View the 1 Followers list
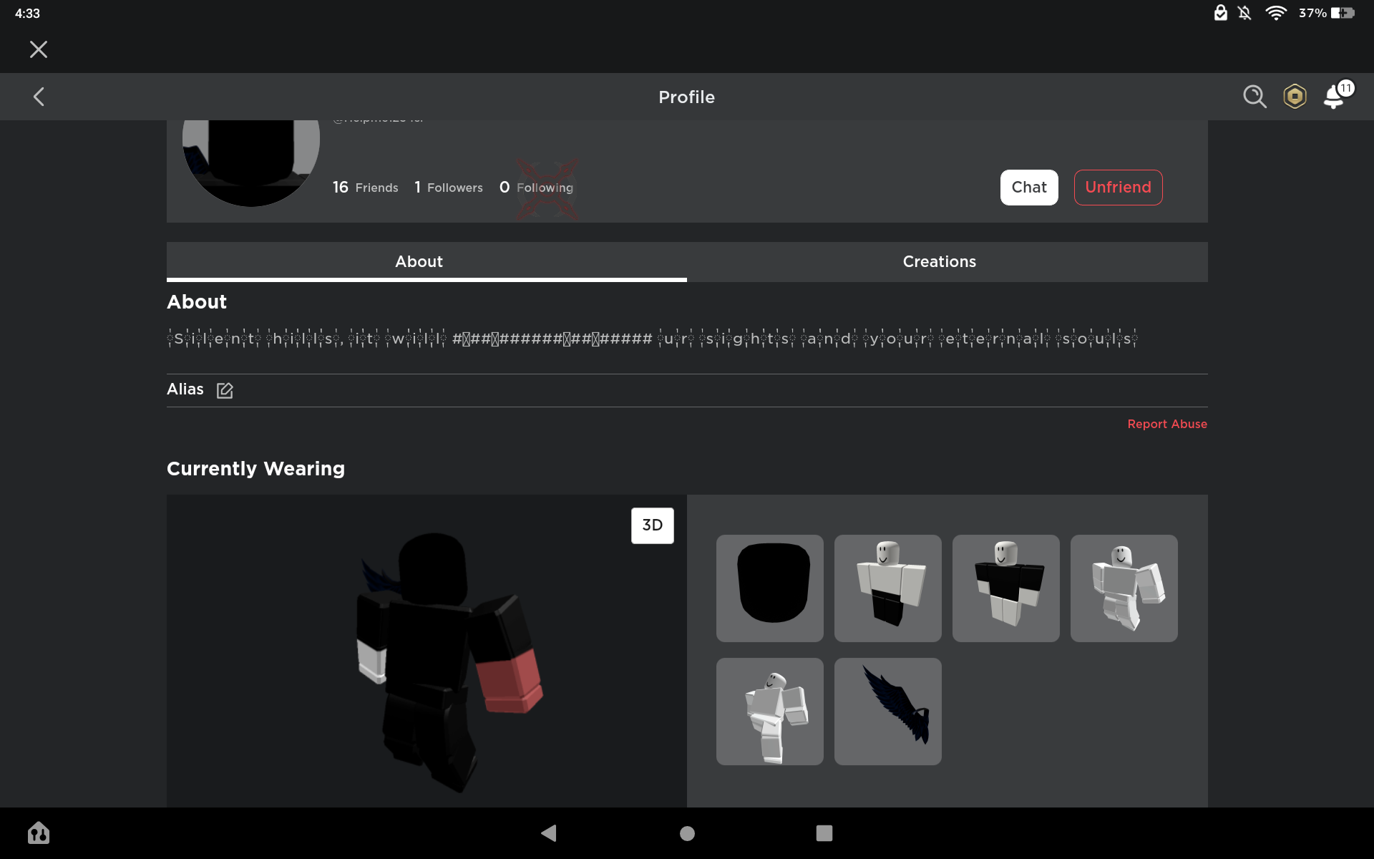Image resolution: width=1374 pixels, height=859 pixels. 449,188
